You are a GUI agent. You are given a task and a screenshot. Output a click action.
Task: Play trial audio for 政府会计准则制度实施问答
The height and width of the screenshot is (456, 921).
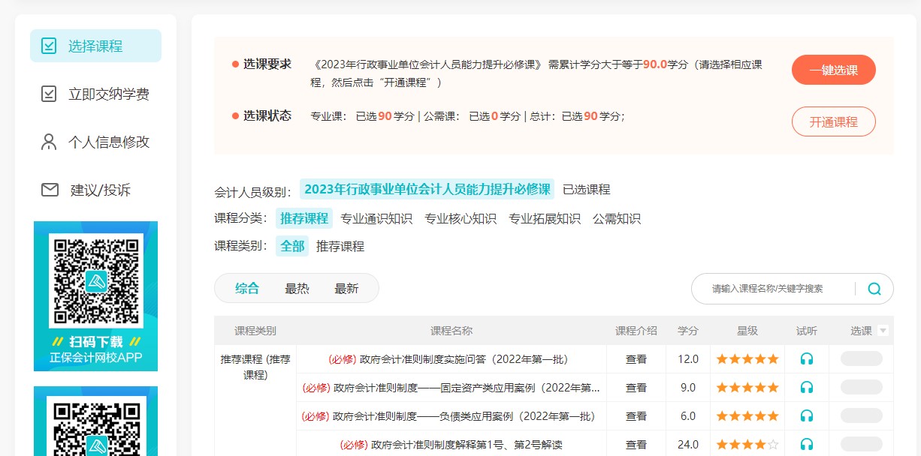807,359
